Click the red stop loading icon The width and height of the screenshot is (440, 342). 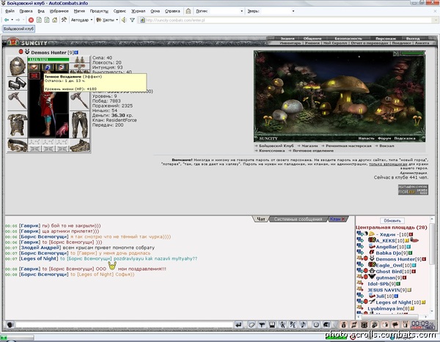coord(31,20)
